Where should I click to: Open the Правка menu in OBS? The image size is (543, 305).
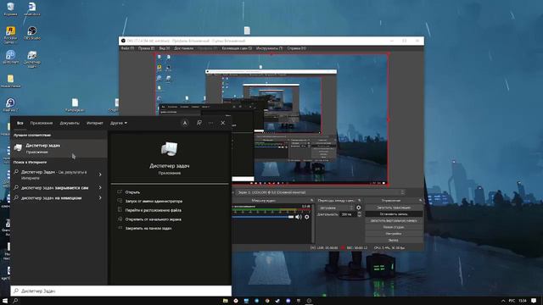point(147,48)
